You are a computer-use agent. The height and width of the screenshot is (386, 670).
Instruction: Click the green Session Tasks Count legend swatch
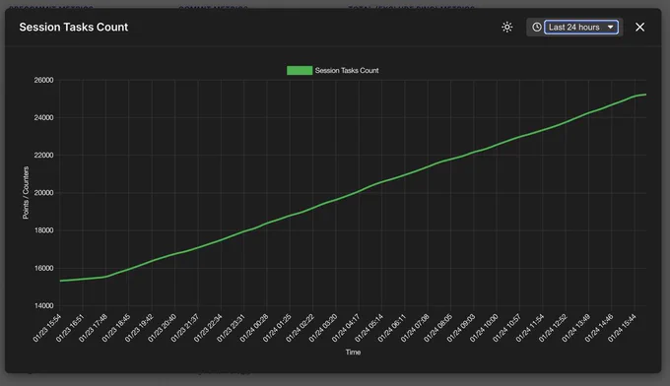pos(300,71)
